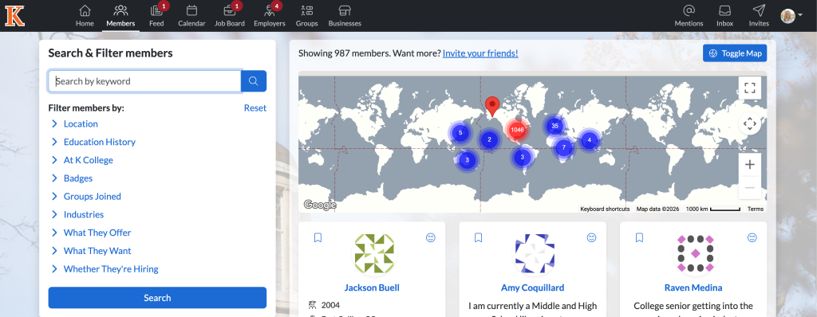Click the 5 member map cluster
Viewport: 817px width, 317px height.
point(460,133)
